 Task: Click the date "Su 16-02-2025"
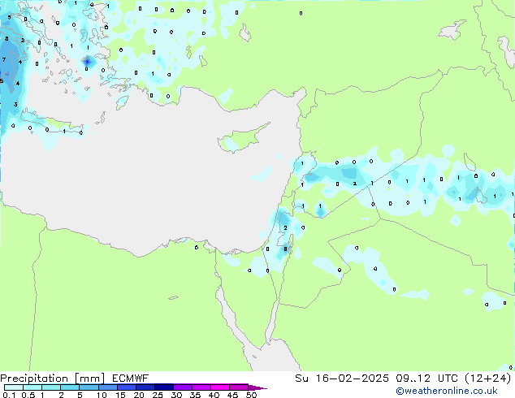pos(342,379)
